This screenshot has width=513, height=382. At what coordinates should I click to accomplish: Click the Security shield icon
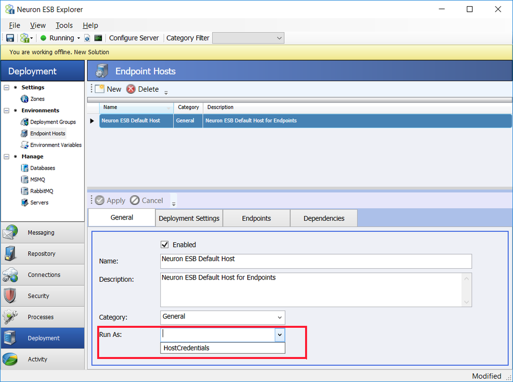pyautogui.click(x=10, y=296)
